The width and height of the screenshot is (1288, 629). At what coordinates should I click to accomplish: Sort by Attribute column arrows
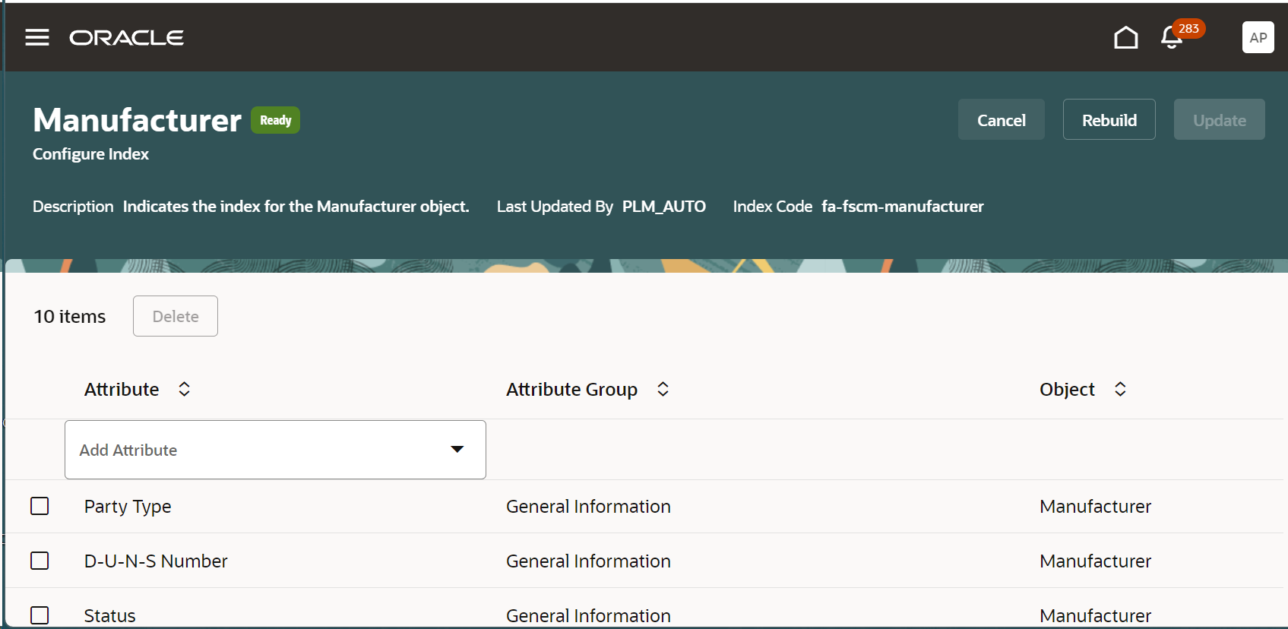(x=184, y=389)
